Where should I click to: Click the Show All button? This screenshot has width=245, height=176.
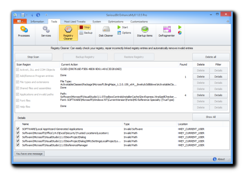pyautogui.click(x=211, y=117)
